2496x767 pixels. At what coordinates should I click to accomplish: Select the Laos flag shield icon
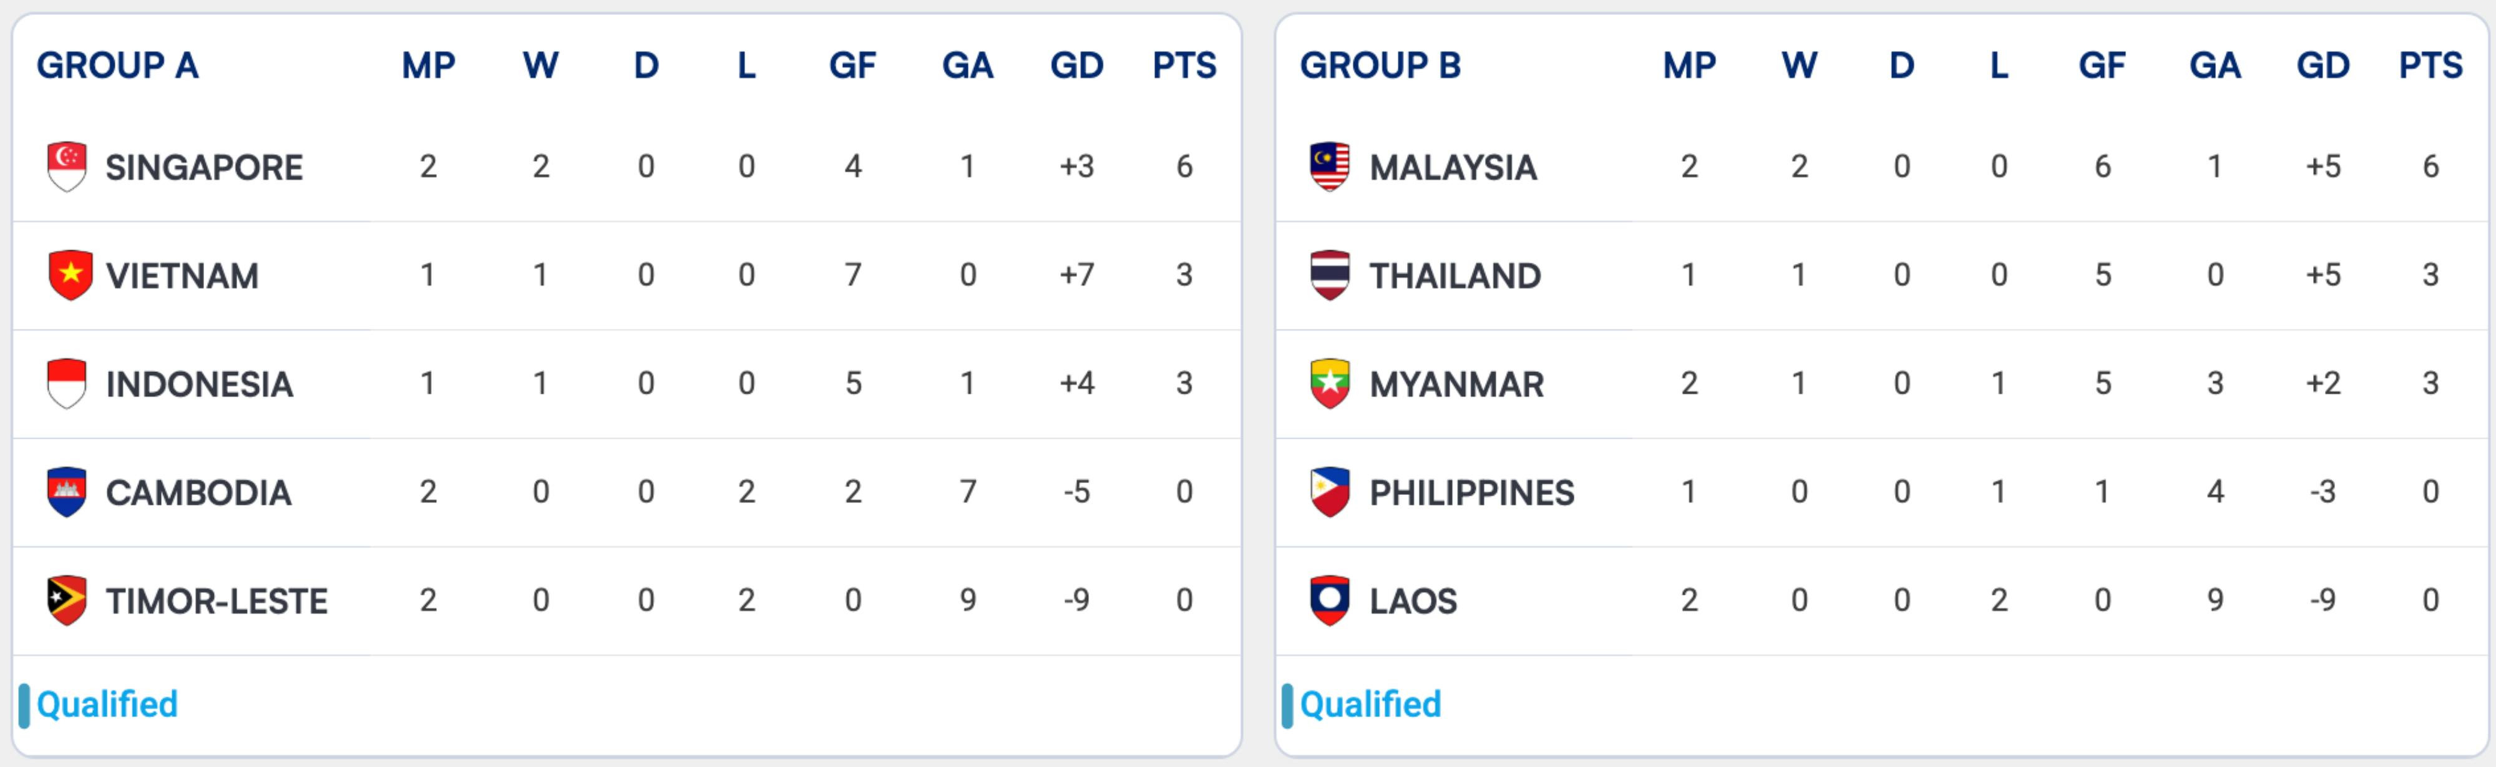coord(1329,601)
